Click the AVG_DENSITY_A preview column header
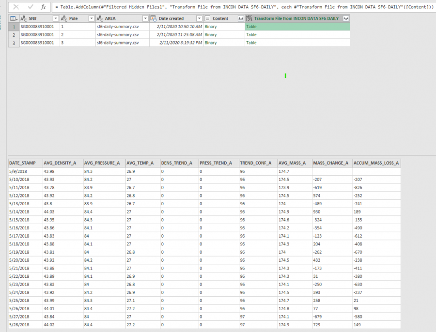 coord(63,163)
